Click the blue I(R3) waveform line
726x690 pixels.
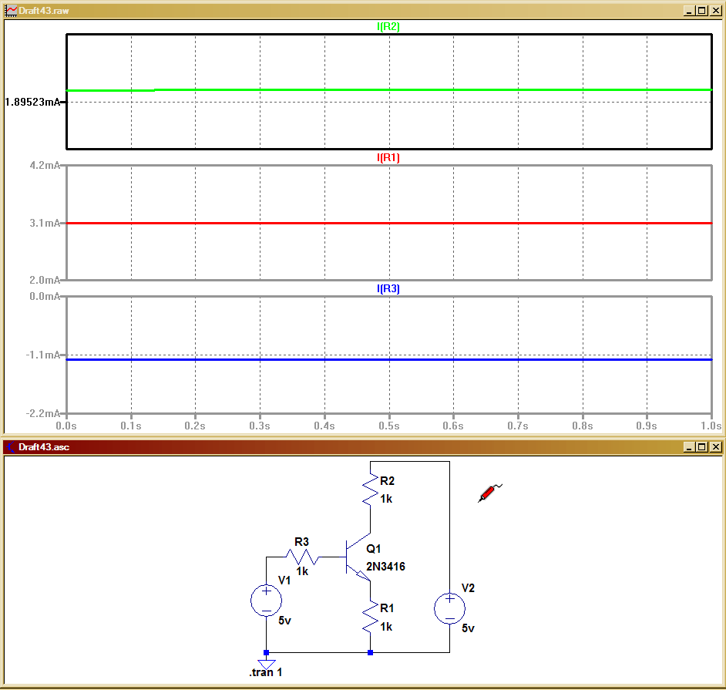389,359
